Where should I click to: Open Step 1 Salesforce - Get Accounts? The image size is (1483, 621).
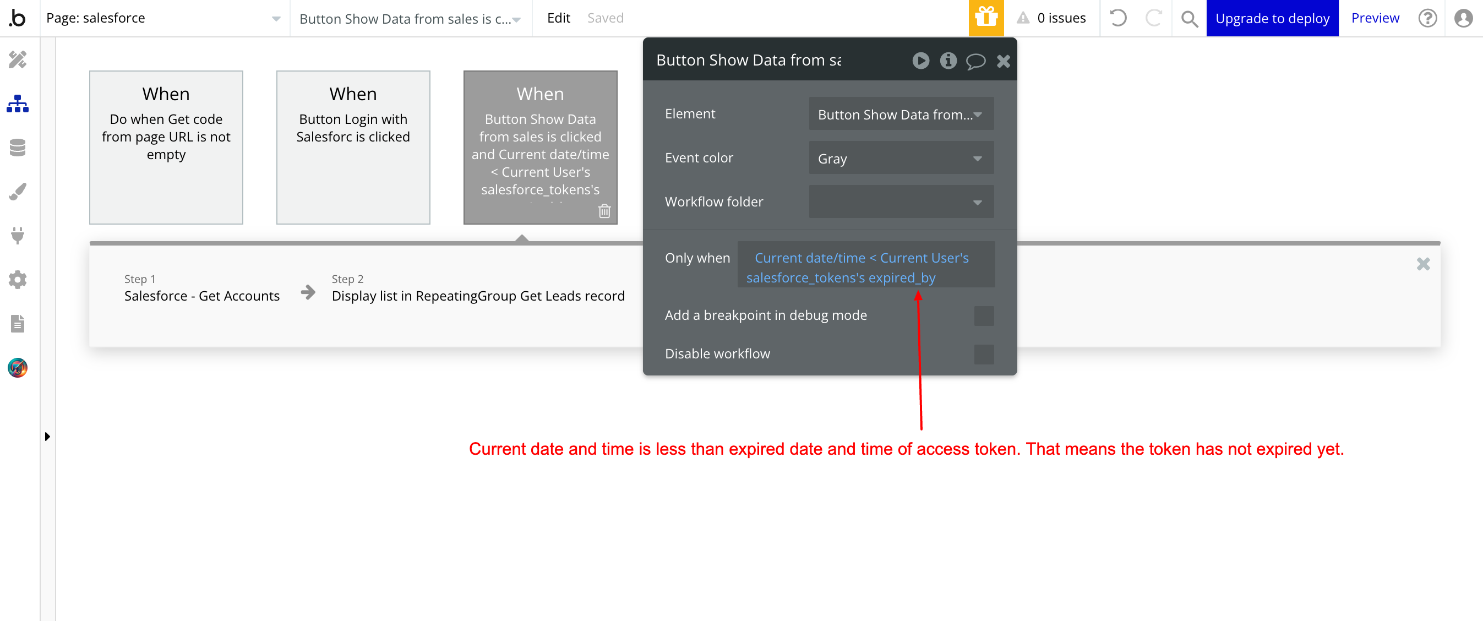[202, 288]
